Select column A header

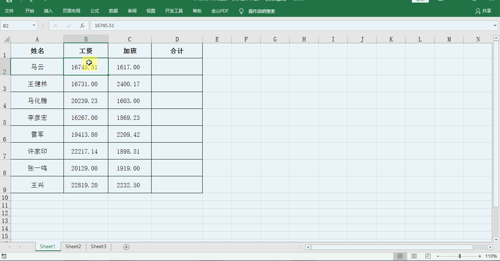point(37,39)
